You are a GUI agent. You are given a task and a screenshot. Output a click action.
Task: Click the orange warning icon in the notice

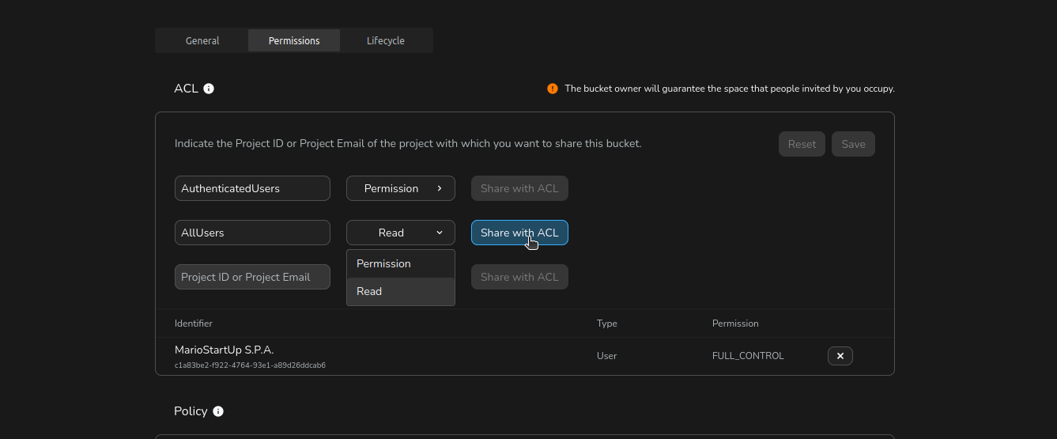coord(553,89)
